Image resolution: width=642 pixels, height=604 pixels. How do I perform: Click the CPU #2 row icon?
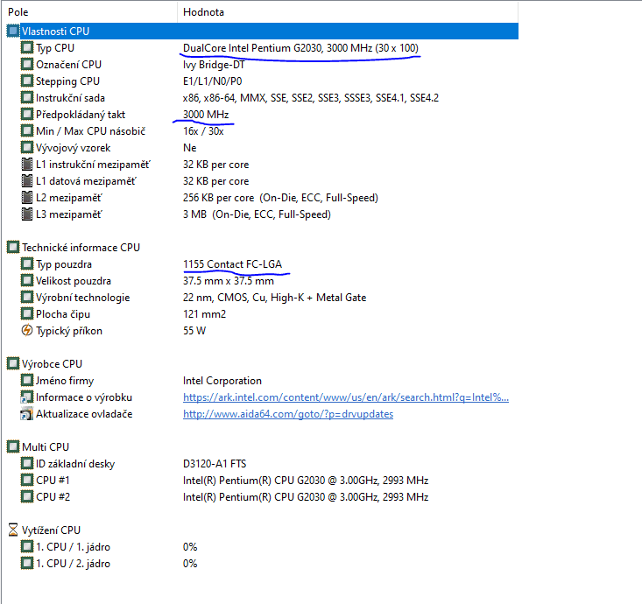(27, 496)
